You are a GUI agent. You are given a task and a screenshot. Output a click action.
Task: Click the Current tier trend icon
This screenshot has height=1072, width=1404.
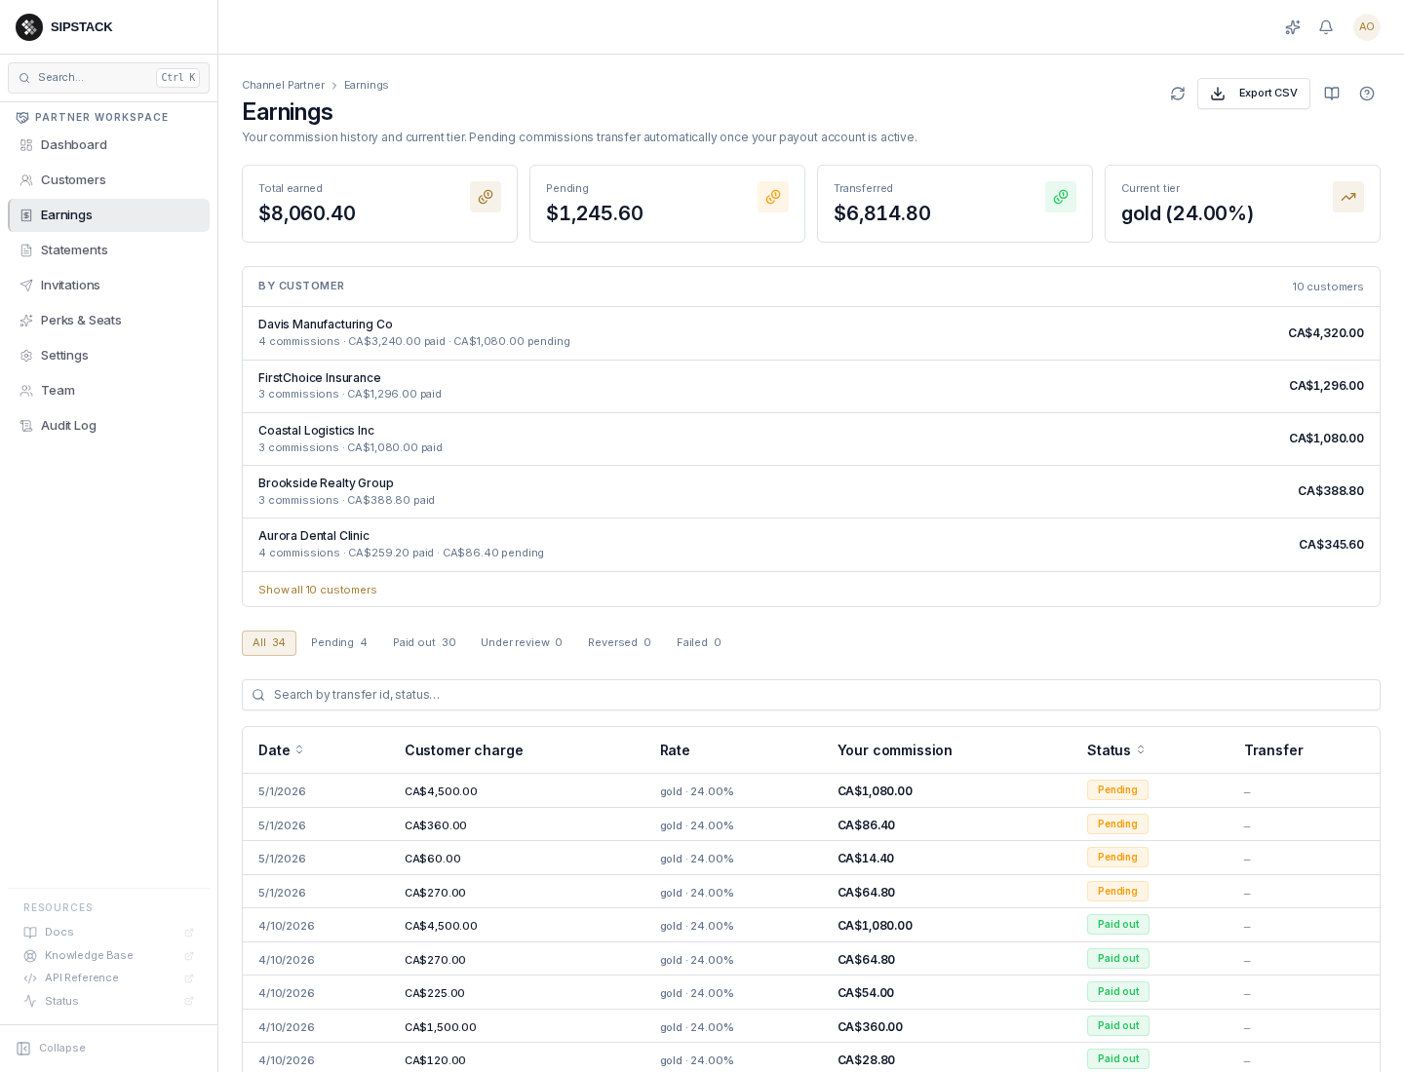coord(1348,197)
